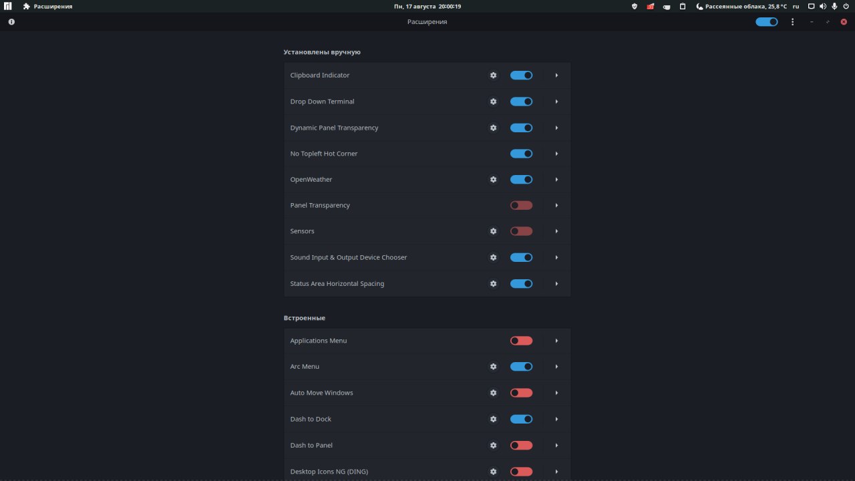Enable the Panel Transparency extension
The height and width of the screenshot is (481, 855).
(521, 206)
